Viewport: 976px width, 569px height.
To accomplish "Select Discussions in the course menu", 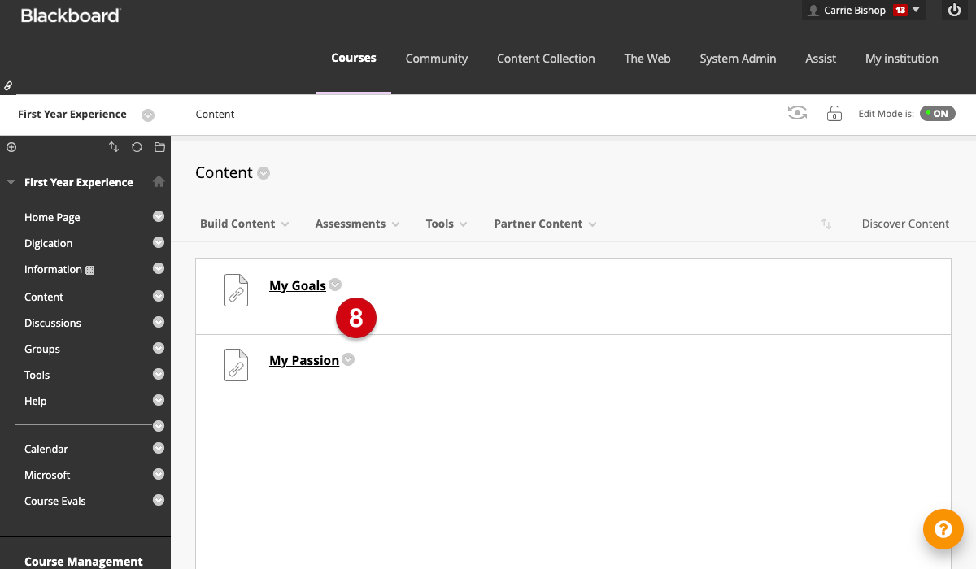I will click(x=52, y=323).
